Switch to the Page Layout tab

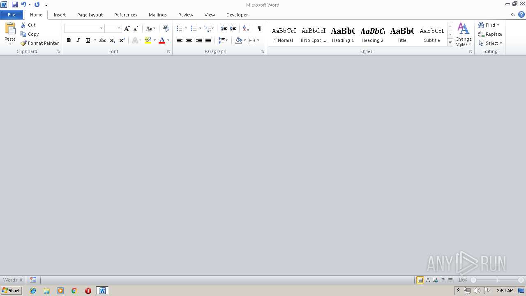[x=90, y=15]
